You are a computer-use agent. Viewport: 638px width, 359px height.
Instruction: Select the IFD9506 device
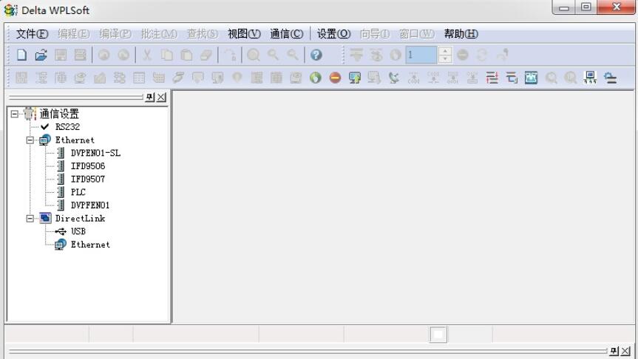[88, 166]
